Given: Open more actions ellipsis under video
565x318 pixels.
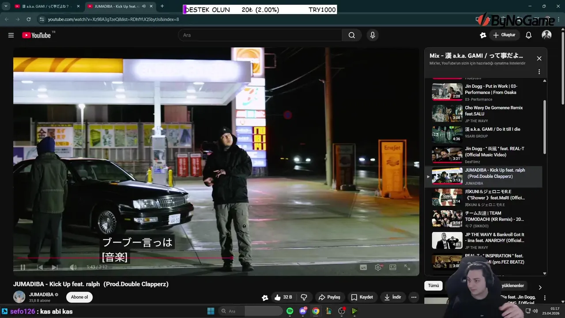Looking at the screenshot, I should click(414, 297).
